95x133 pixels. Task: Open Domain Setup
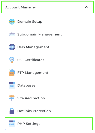tap(30, 22)
